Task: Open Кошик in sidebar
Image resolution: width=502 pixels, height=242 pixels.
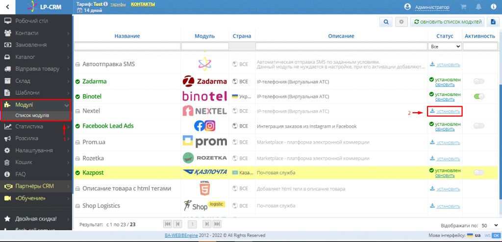Action: click(x=36, y=162)
